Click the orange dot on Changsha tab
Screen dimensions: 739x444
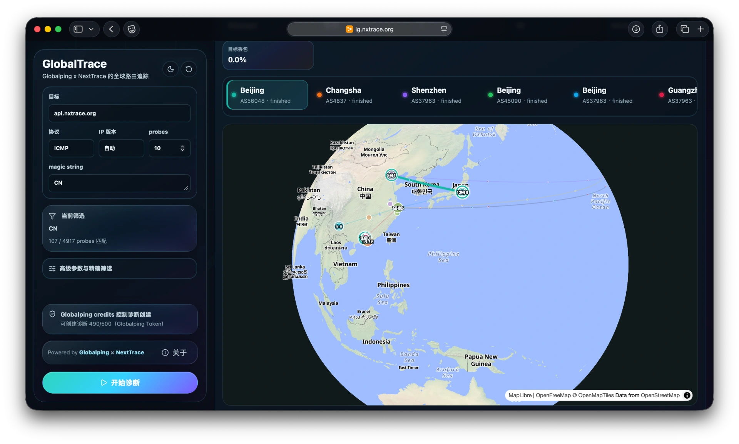(319, 95)
